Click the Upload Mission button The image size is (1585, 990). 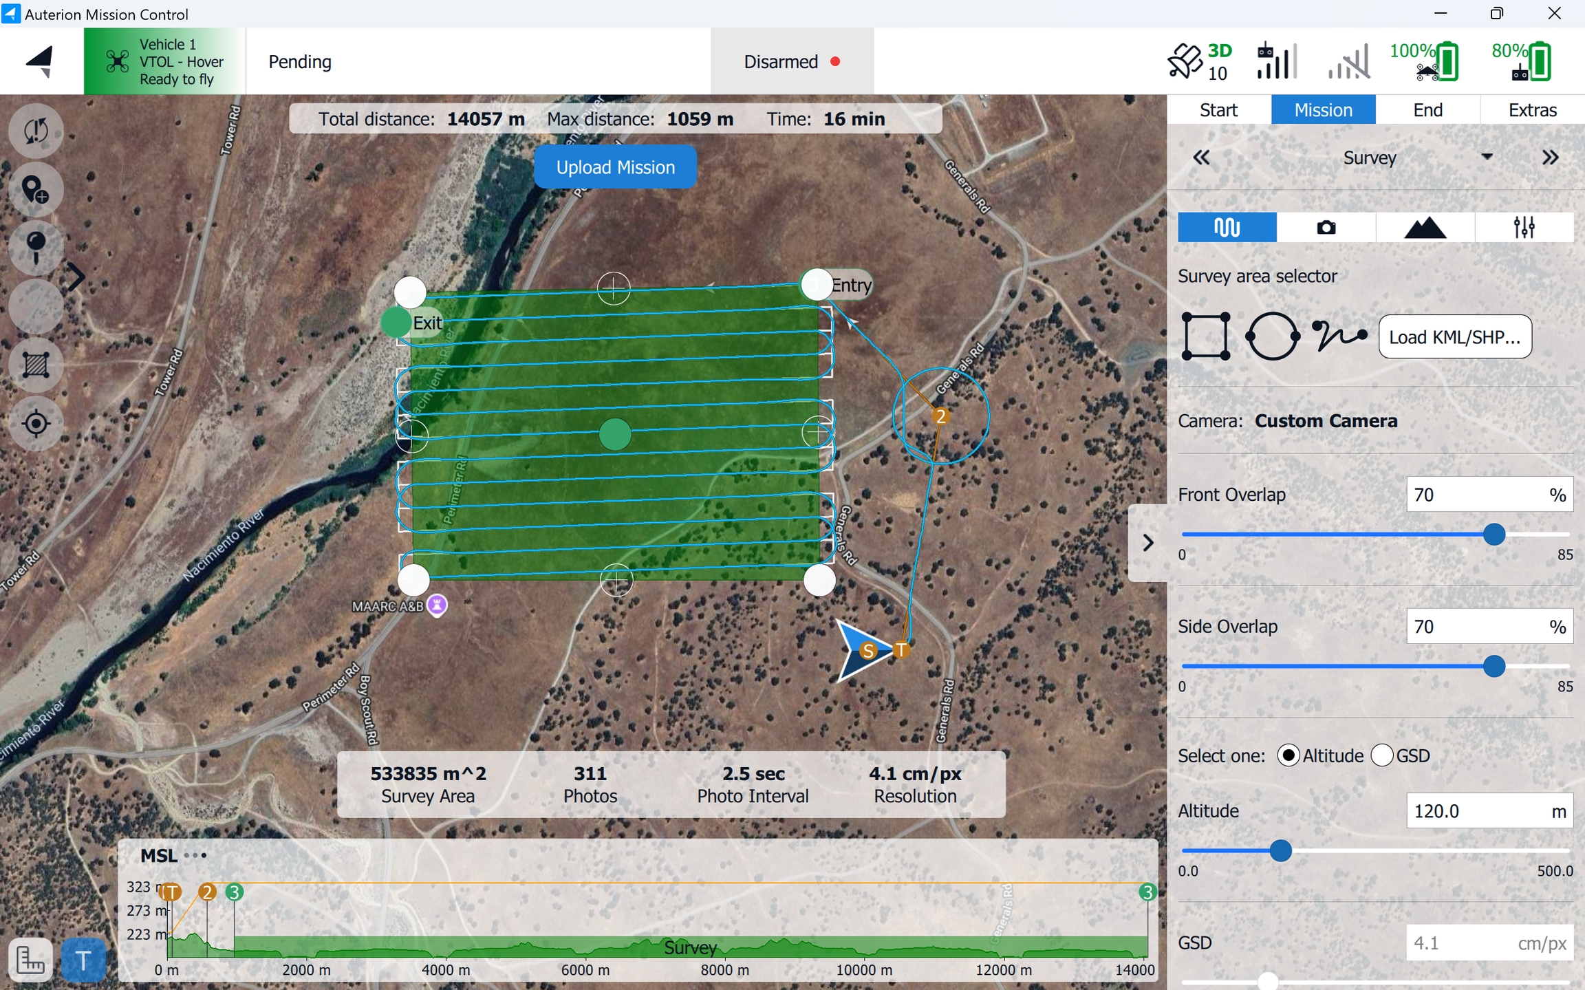click(615, 167)
